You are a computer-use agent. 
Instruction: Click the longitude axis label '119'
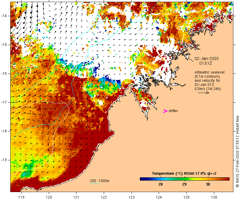click(x=21, y=197)
